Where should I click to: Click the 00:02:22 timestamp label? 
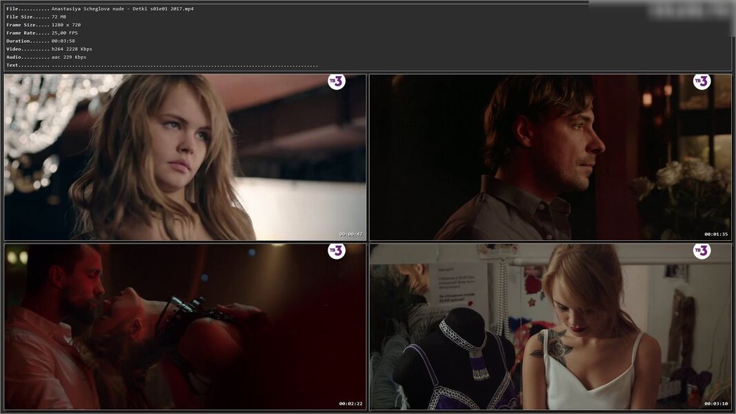click(x=350, y=404)
